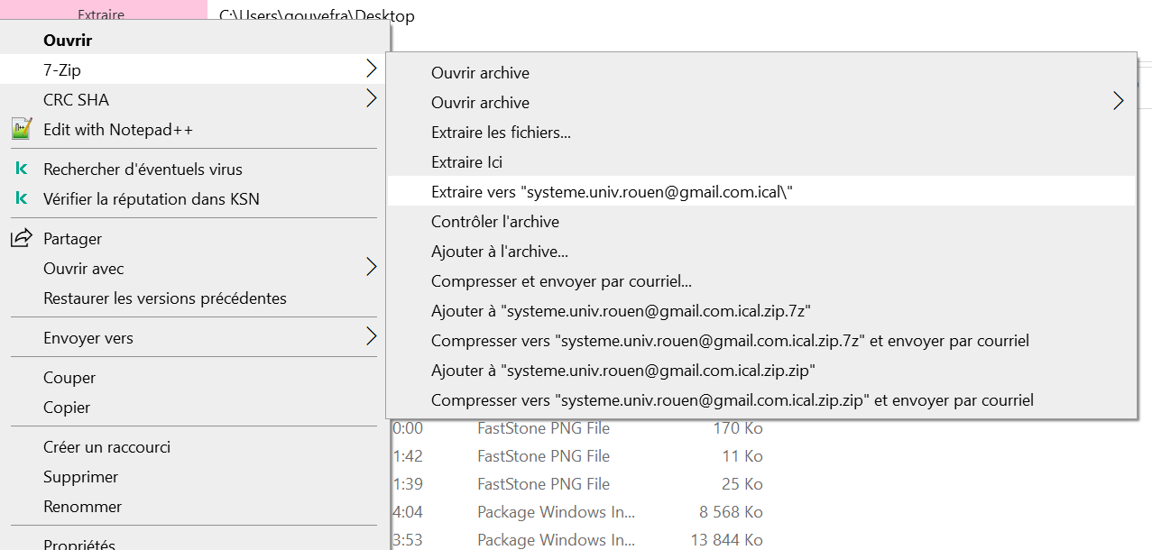Viewport: 1152px width, 550px height.
Task: Select Ajouter à l'archive... option
Action: pyautogui.click(x=499, y=252)
